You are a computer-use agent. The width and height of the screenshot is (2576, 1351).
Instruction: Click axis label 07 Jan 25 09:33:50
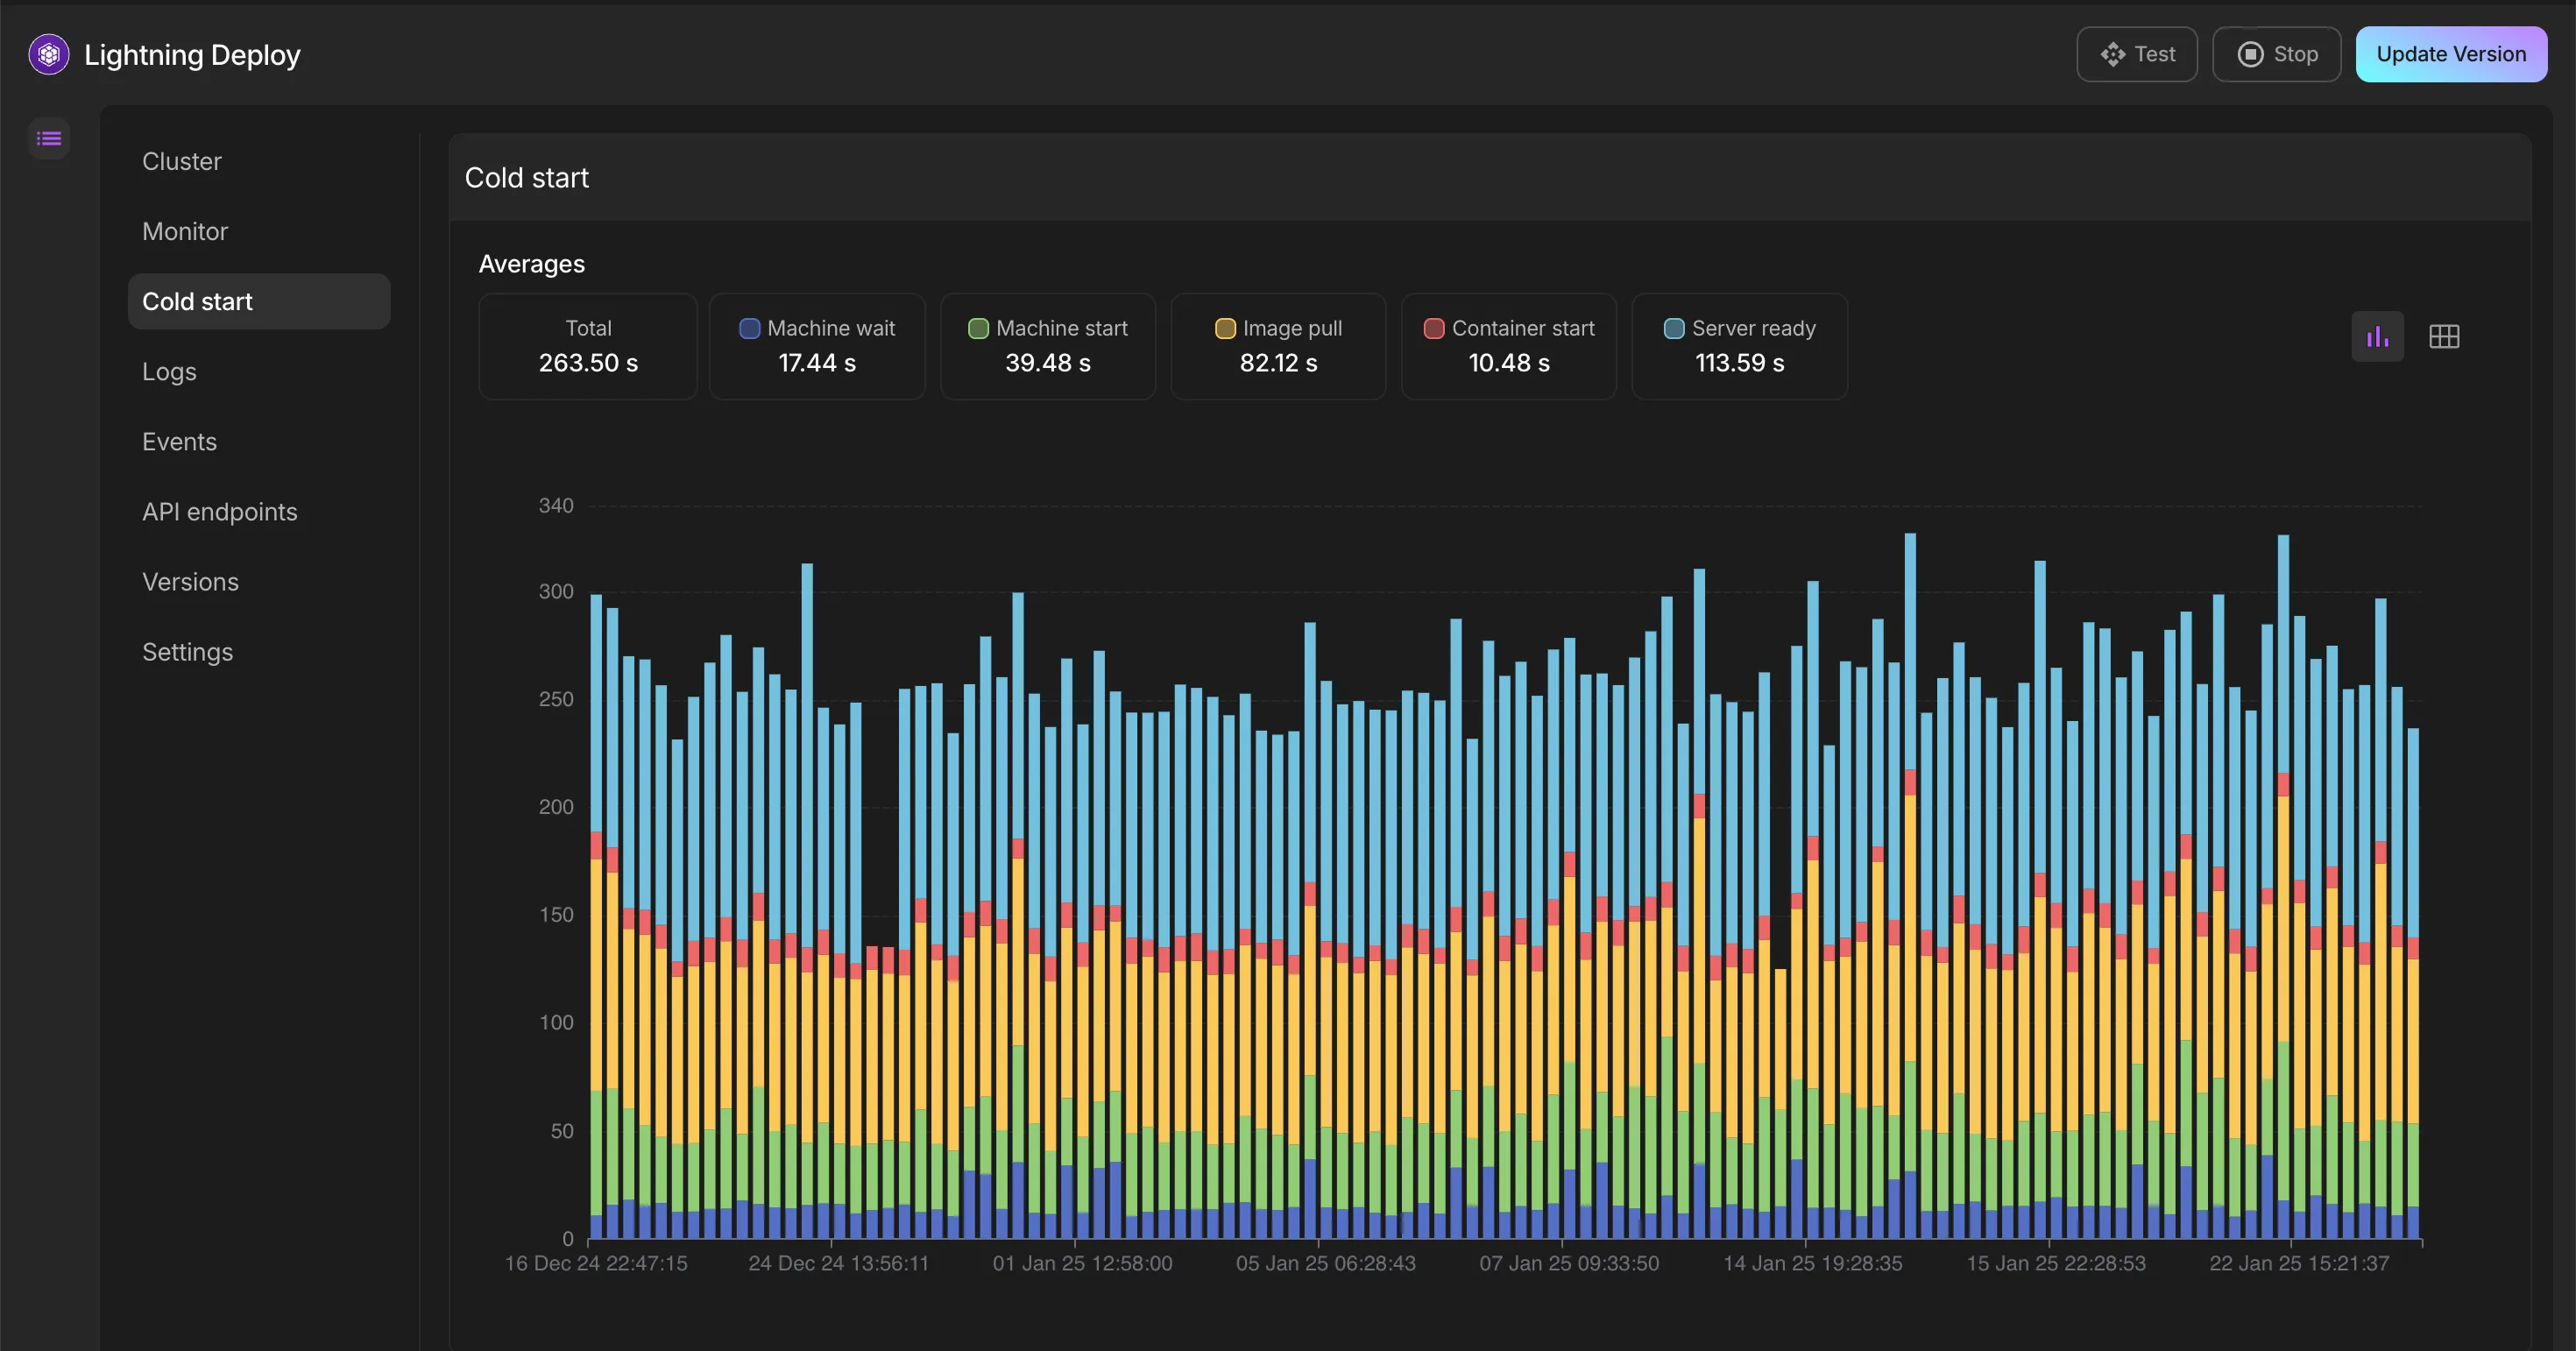(x=1570, y=1263)
